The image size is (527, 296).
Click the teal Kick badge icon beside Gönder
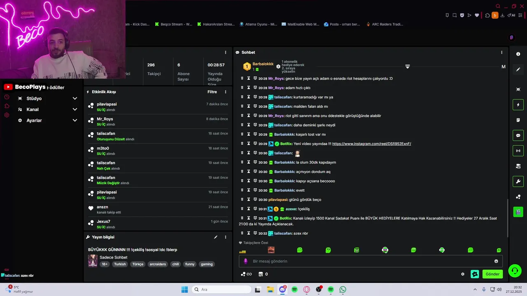[x=475, y=274]
